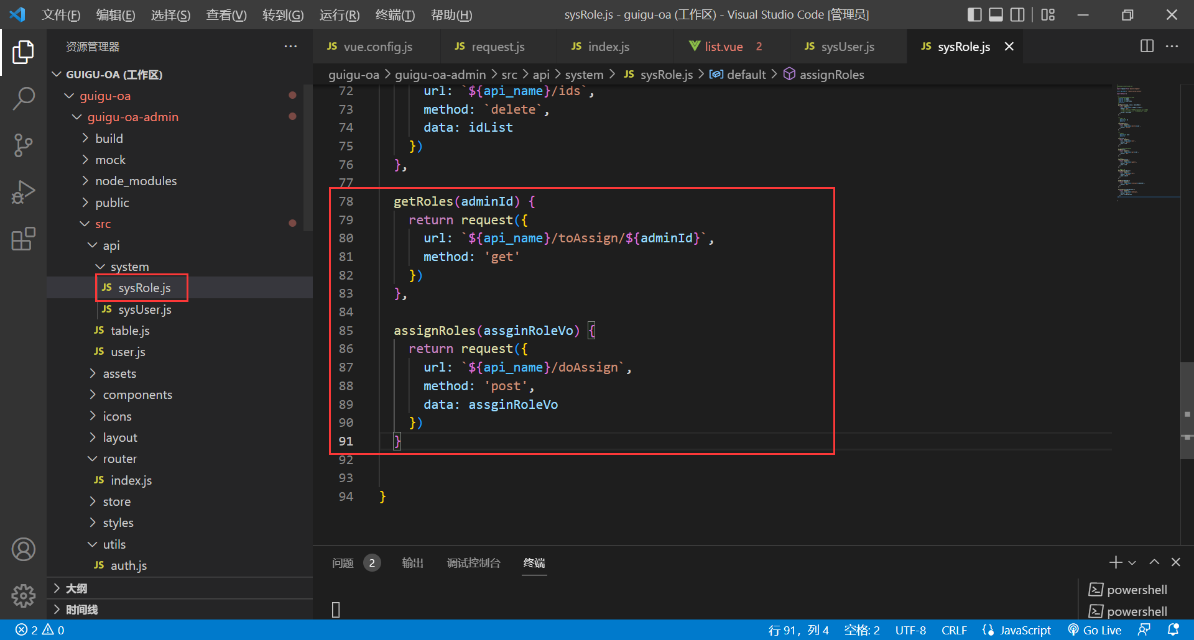Open Run and Debug view
This screenshot has width=1194, height=640.
coord(23,192)
